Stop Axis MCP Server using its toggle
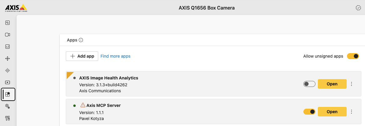This screenshot has height=126, width=365. coord(309,112)
